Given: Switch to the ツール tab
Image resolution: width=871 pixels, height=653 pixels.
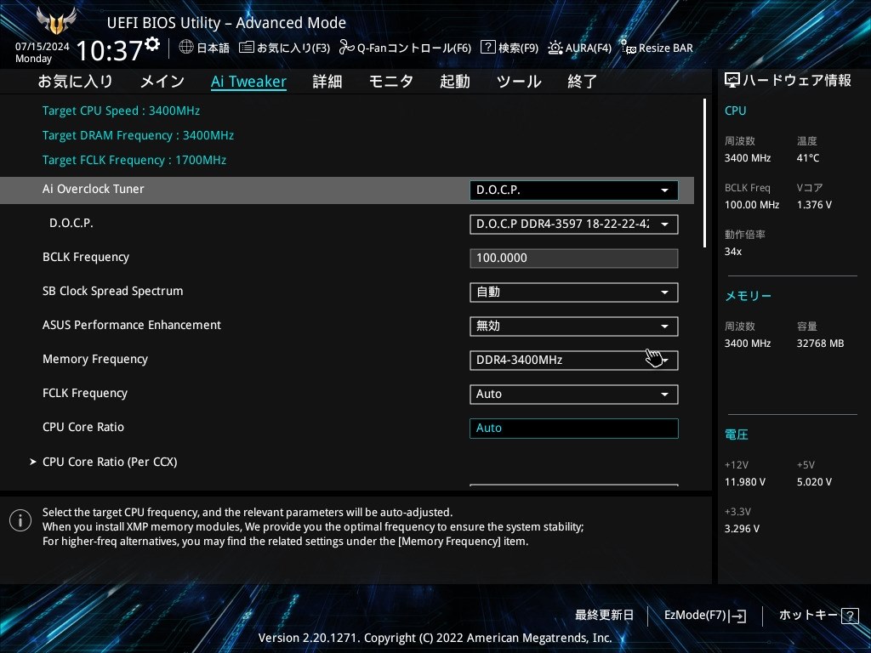Looking at the screenshot, I should pyautogui.click(x=519, y=82).
